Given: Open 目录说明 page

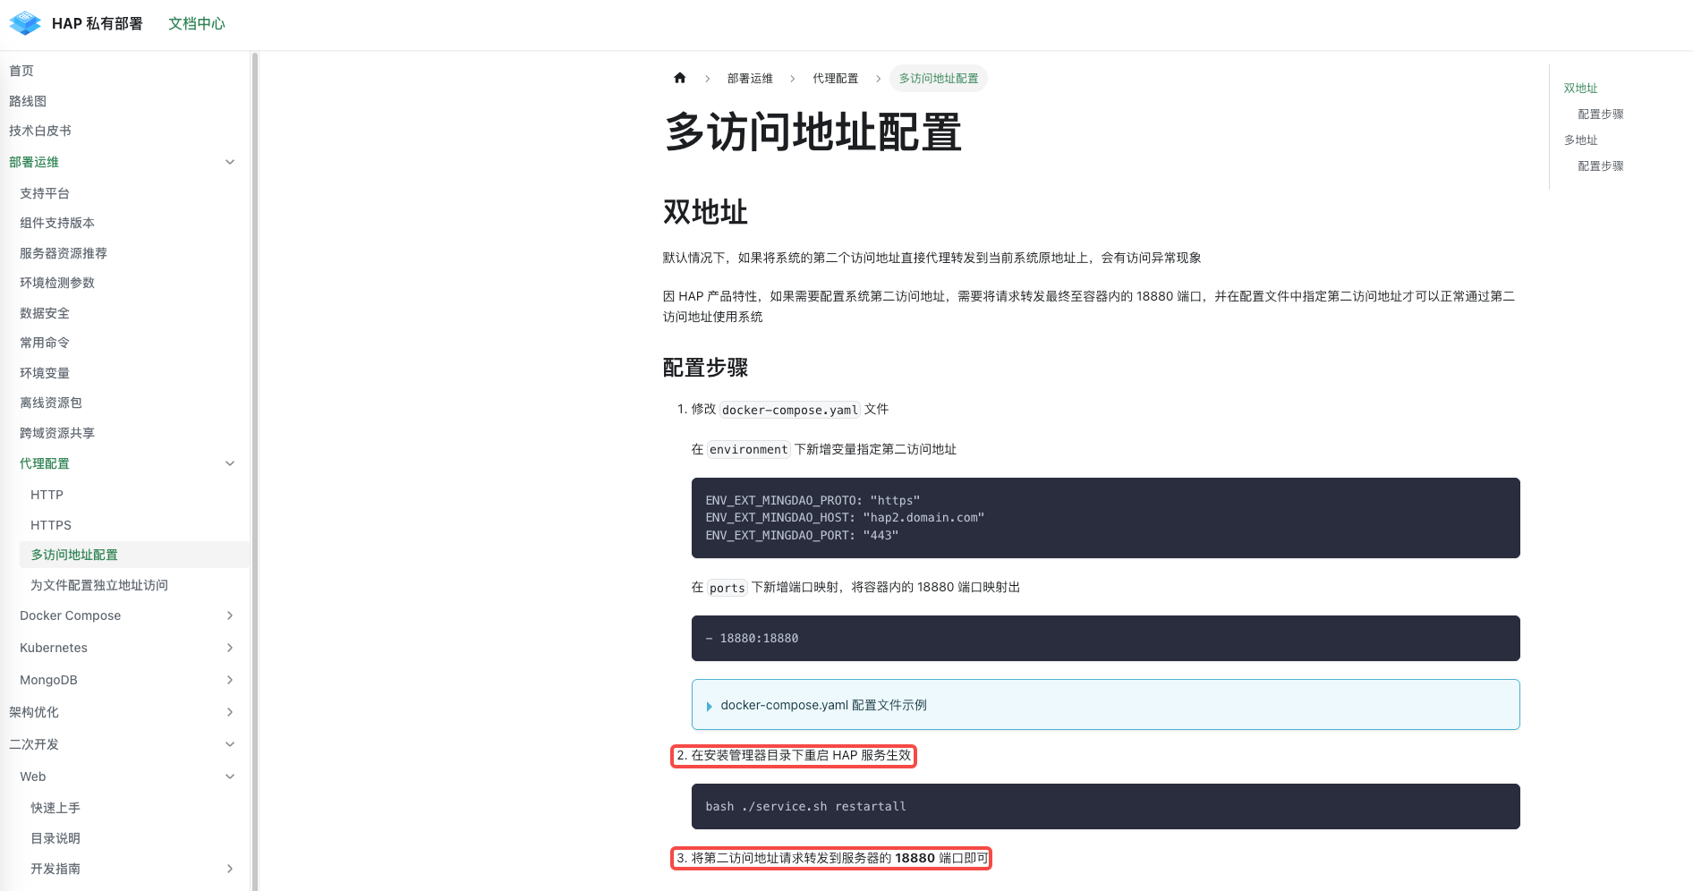Looking at the screenshot, I should point(55,838).
